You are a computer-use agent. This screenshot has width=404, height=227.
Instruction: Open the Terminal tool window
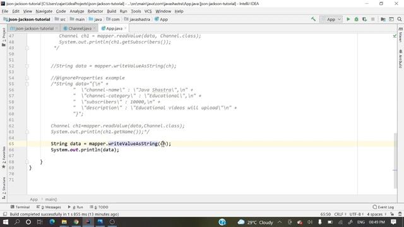pyautogui.click(x=20, y=207)
